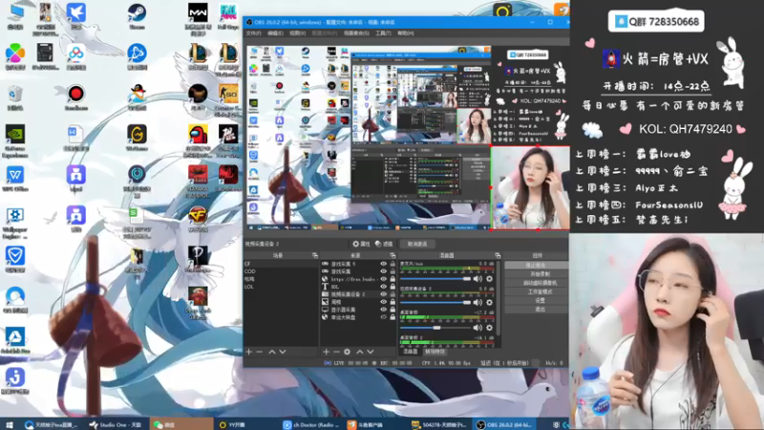Open the 视图(V) menu in OBS
764x430 pixels.
point(297,33)
